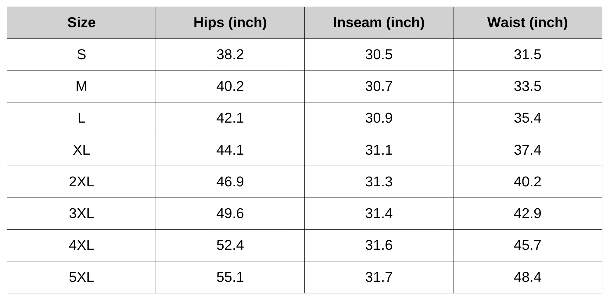Click the 4XL size label
Image resolution: width=610 pixels, height=305 pixels.
click(81, 245)
